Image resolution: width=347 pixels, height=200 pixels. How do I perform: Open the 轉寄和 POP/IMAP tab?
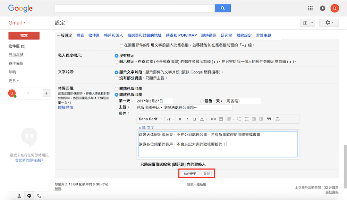pyautogui.click(x=181, y=35)
